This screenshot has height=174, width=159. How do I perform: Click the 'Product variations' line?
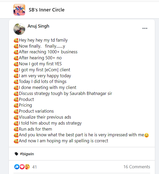[36, 111]
